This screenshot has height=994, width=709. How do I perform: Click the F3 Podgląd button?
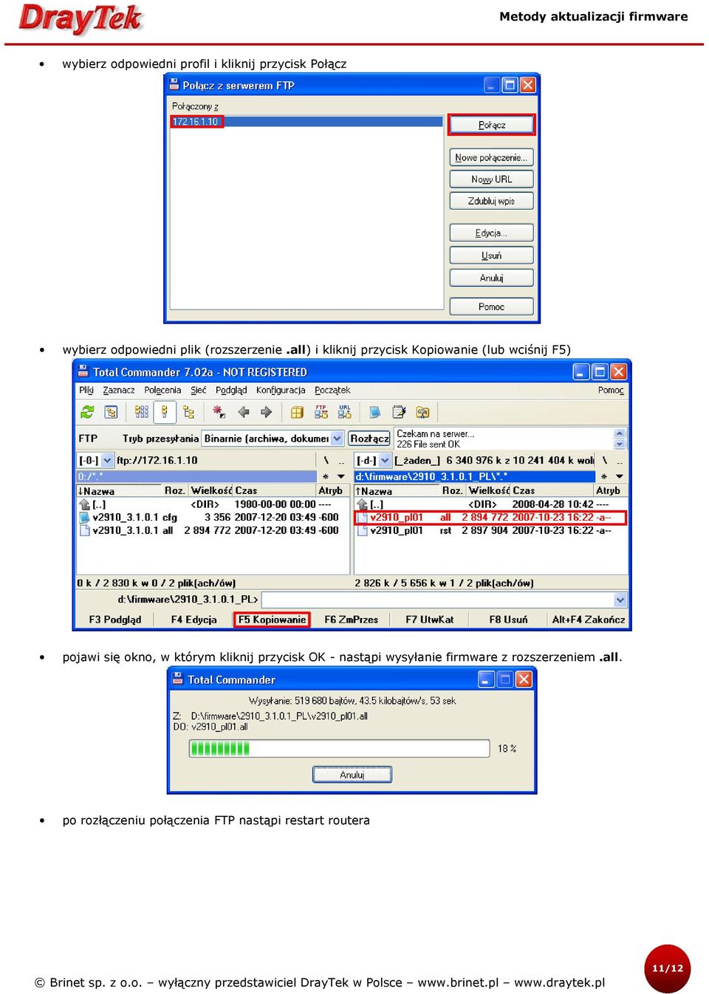tap(115, 620)
